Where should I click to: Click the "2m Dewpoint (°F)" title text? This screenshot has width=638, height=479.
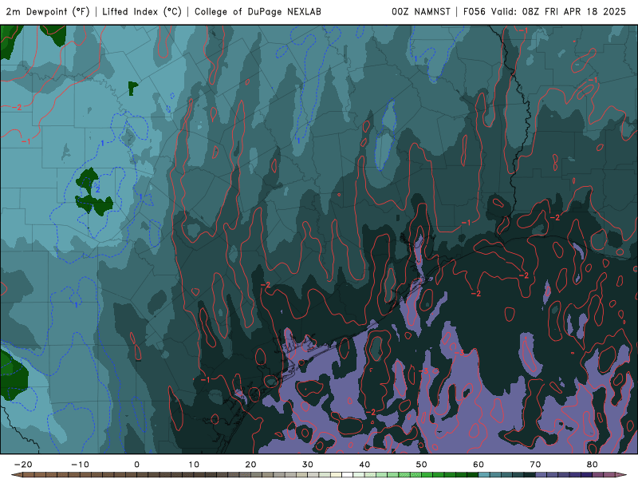coord(48,12)
